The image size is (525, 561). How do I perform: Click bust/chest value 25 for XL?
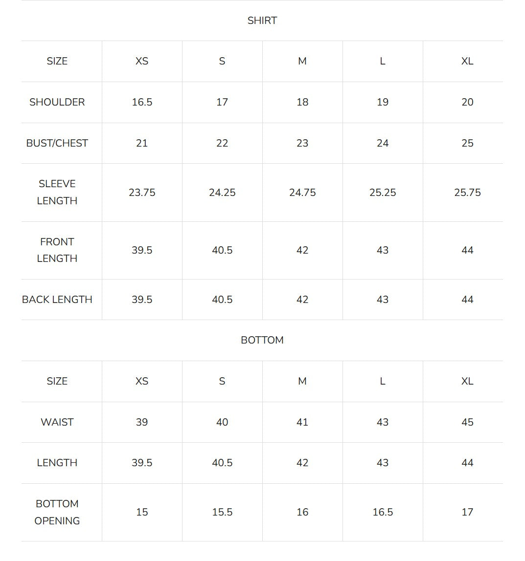[x=467, y=143]
